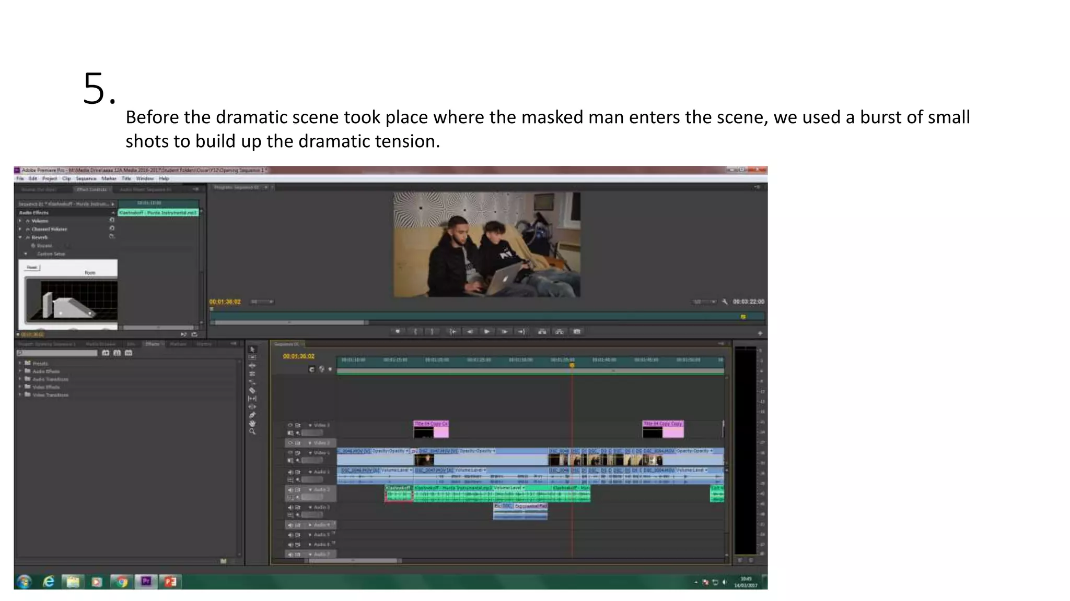
Task: Click Go to In point button
Action: [x=452, y=331]
